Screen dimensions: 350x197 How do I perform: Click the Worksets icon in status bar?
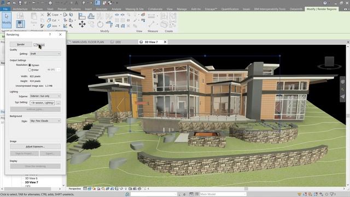[x=127, y=194]
